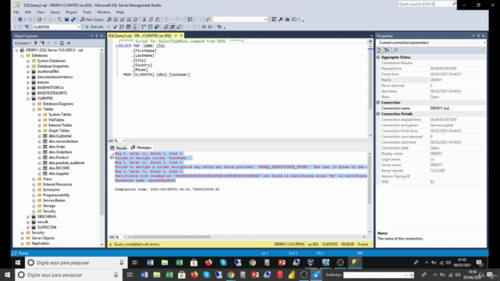This screenshot has height=281, width=500.
Task: Click the wrench Properties Window icon
Action: 280,20
